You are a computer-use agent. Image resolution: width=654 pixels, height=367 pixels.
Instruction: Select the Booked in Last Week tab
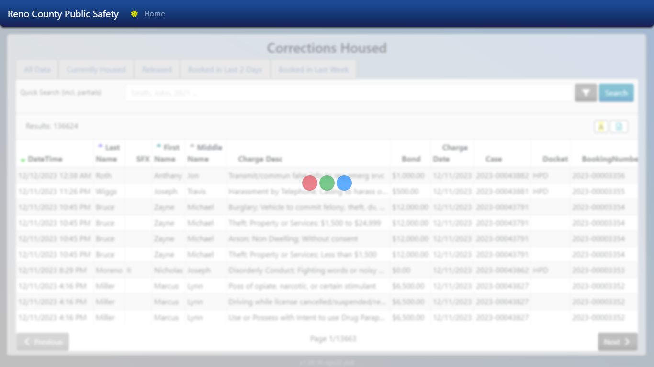click(x=314, y=69)
